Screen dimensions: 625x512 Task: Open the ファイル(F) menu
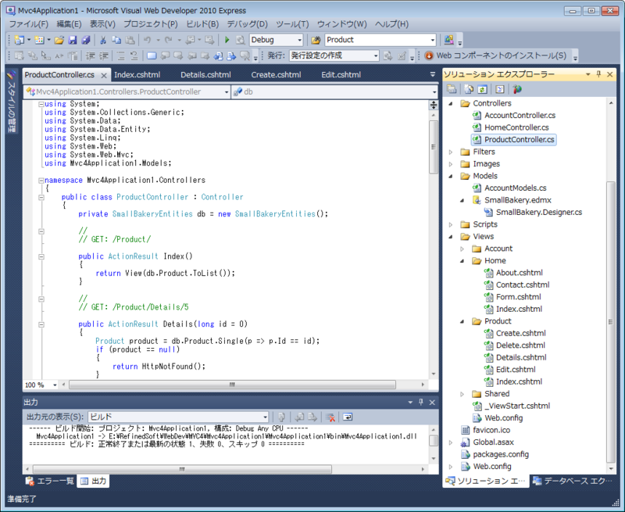pos(29,24)
